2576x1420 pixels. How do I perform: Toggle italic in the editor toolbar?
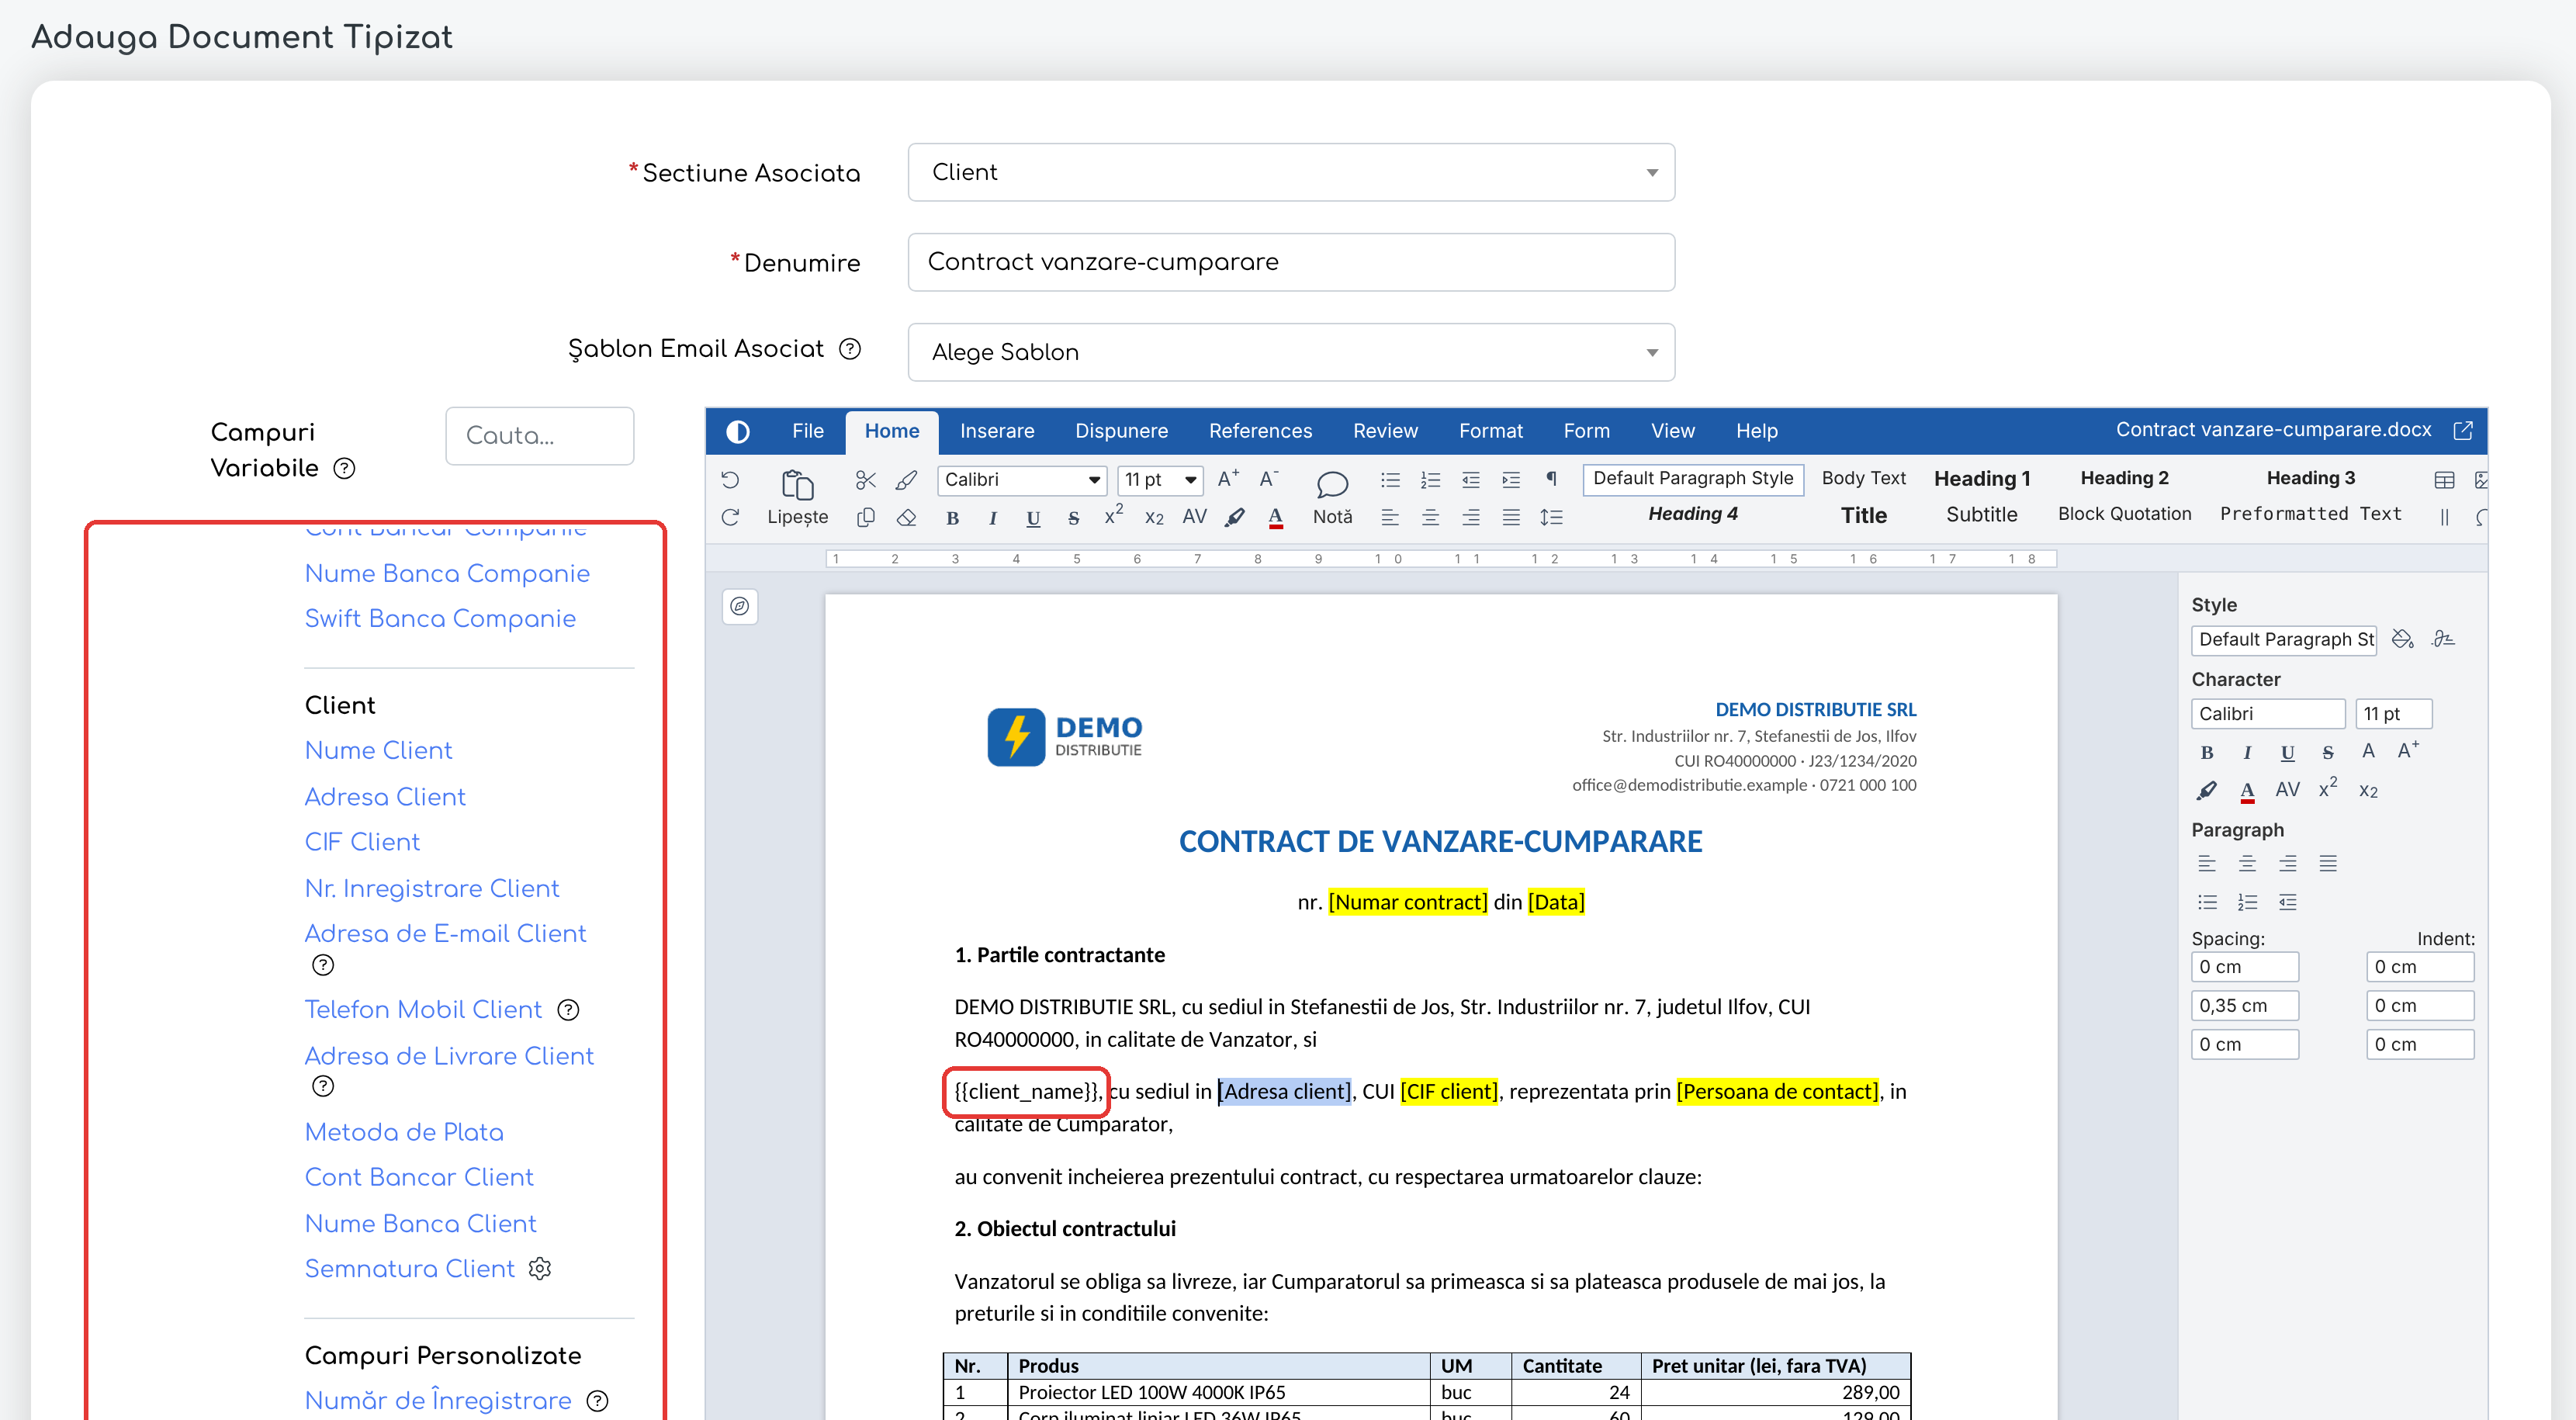click(992, 518)
